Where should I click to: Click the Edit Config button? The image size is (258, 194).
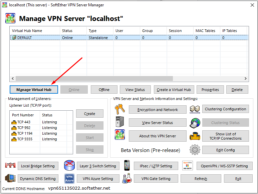[225, 150]
